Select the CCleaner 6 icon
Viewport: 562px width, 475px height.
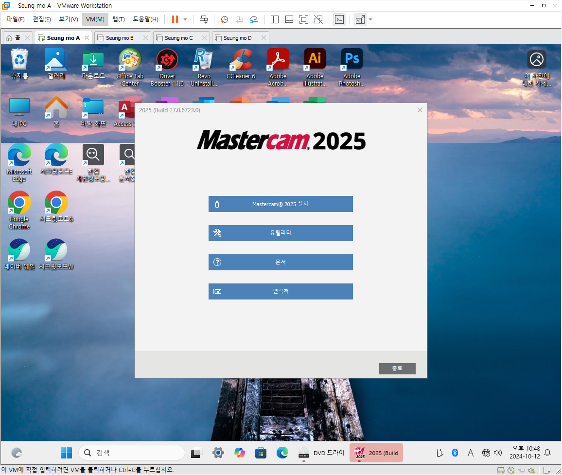pos(241,64)
